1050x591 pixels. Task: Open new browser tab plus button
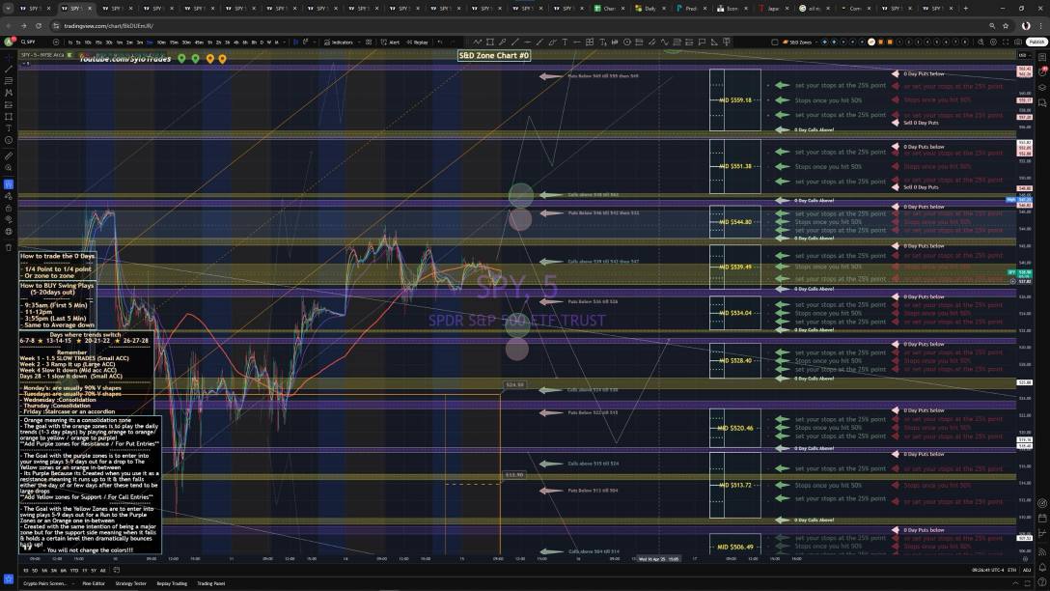965,9
